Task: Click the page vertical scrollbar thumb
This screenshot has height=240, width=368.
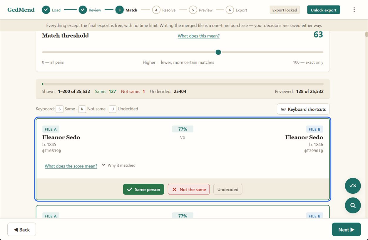Action: (x=367, y=34)
